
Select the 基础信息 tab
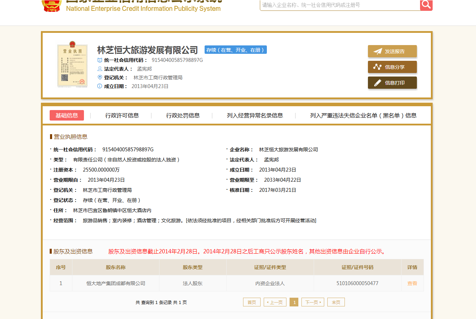click(x=67, y=115)
